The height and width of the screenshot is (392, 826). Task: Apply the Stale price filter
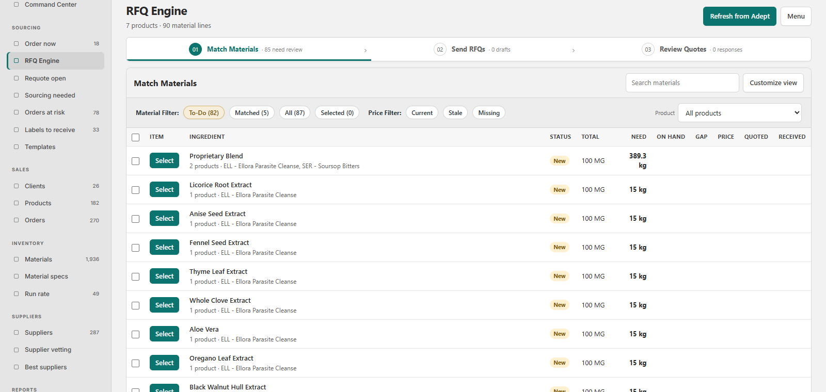[x=455, y=113]
